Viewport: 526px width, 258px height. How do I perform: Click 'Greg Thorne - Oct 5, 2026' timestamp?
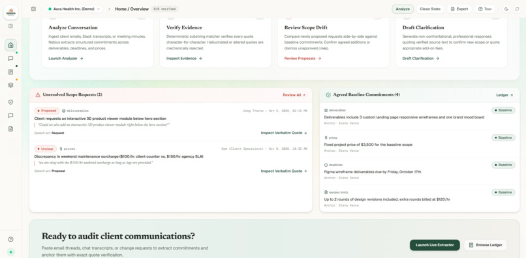(275, 111)
